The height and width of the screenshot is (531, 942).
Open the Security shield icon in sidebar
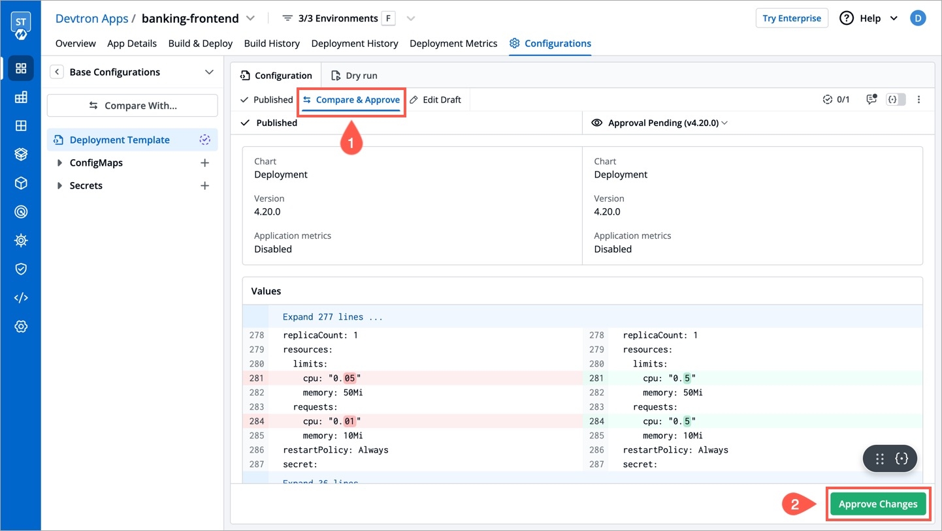pyautogui.click(x=21, y=269)
